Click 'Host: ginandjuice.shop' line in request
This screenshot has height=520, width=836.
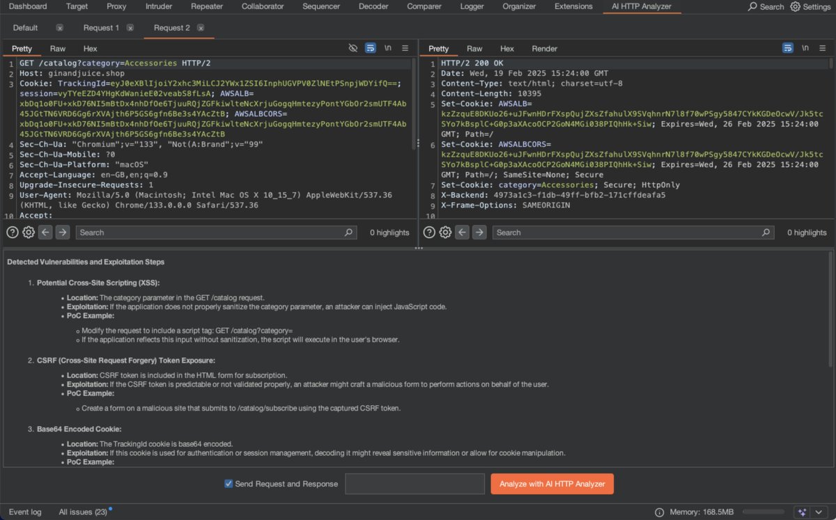[72, 73]
